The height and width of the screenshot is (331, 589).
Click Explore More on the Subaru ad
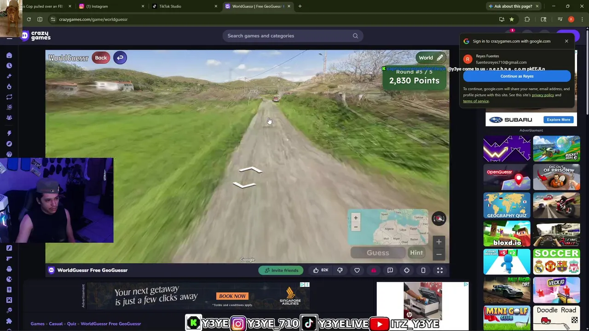[x=558, y=120]
